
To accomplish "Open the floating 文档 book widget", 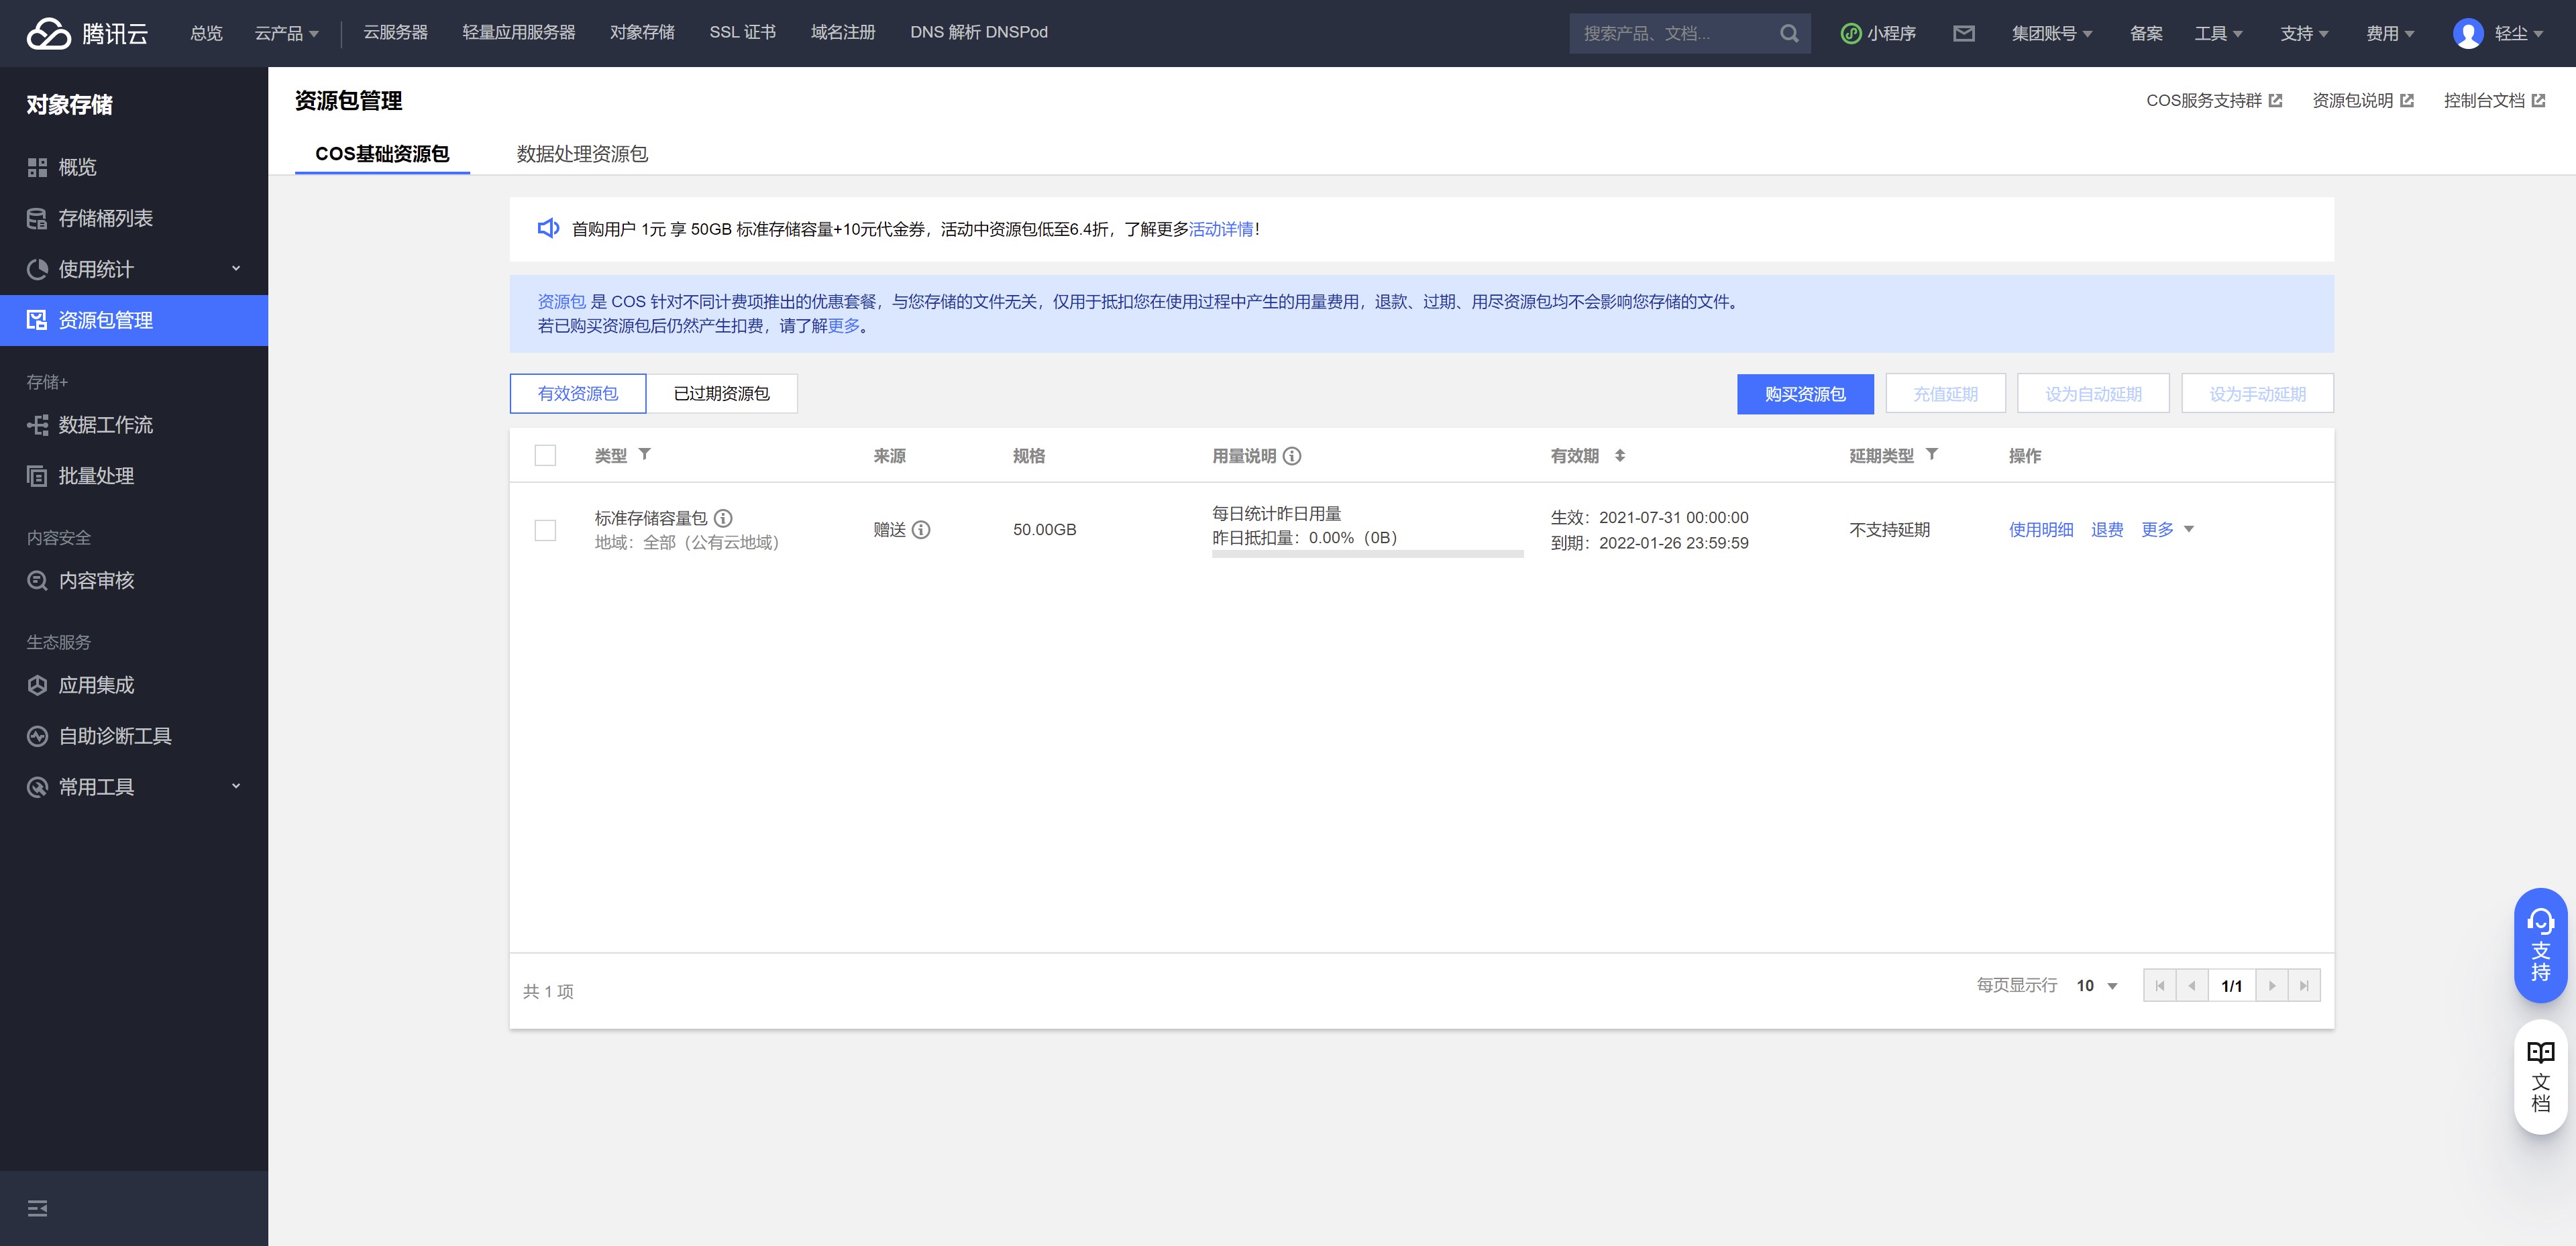I will pyautogui.click(x=2540, y=1076).
